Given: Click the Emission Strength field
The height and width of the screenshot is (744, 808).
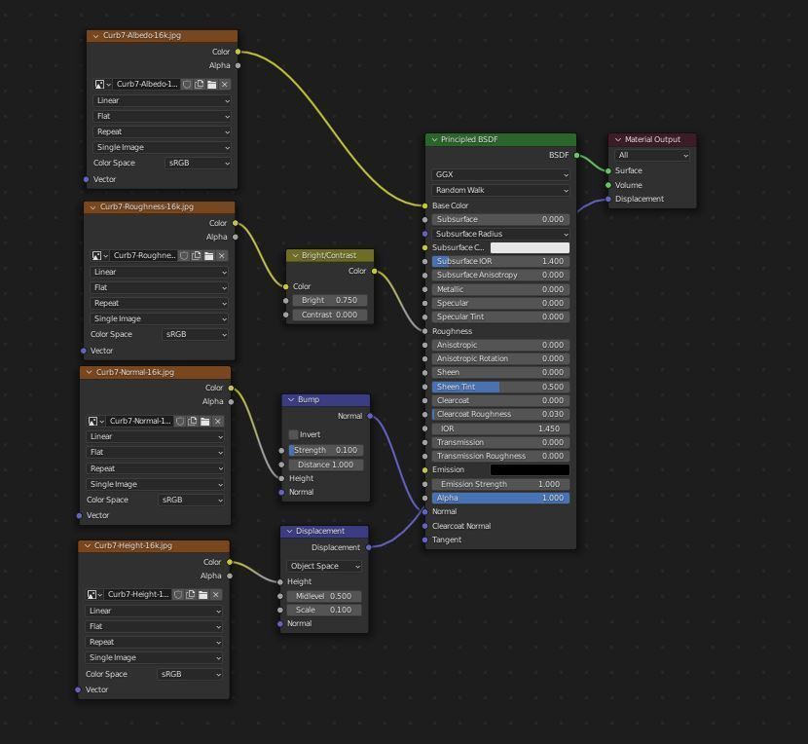Looking at the screenshot, I should 501,485.
